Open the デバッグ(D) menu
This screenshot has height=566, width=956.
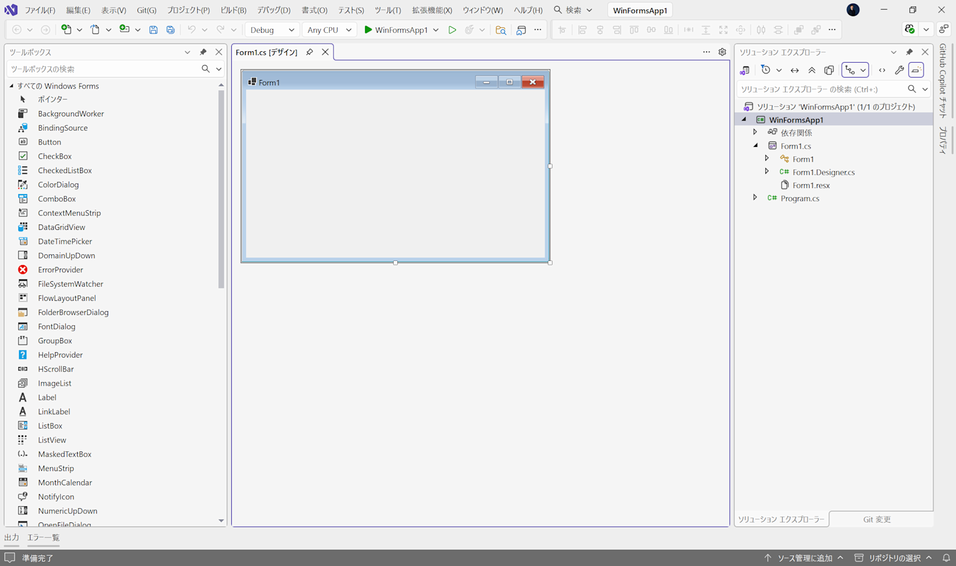point(274,10)
